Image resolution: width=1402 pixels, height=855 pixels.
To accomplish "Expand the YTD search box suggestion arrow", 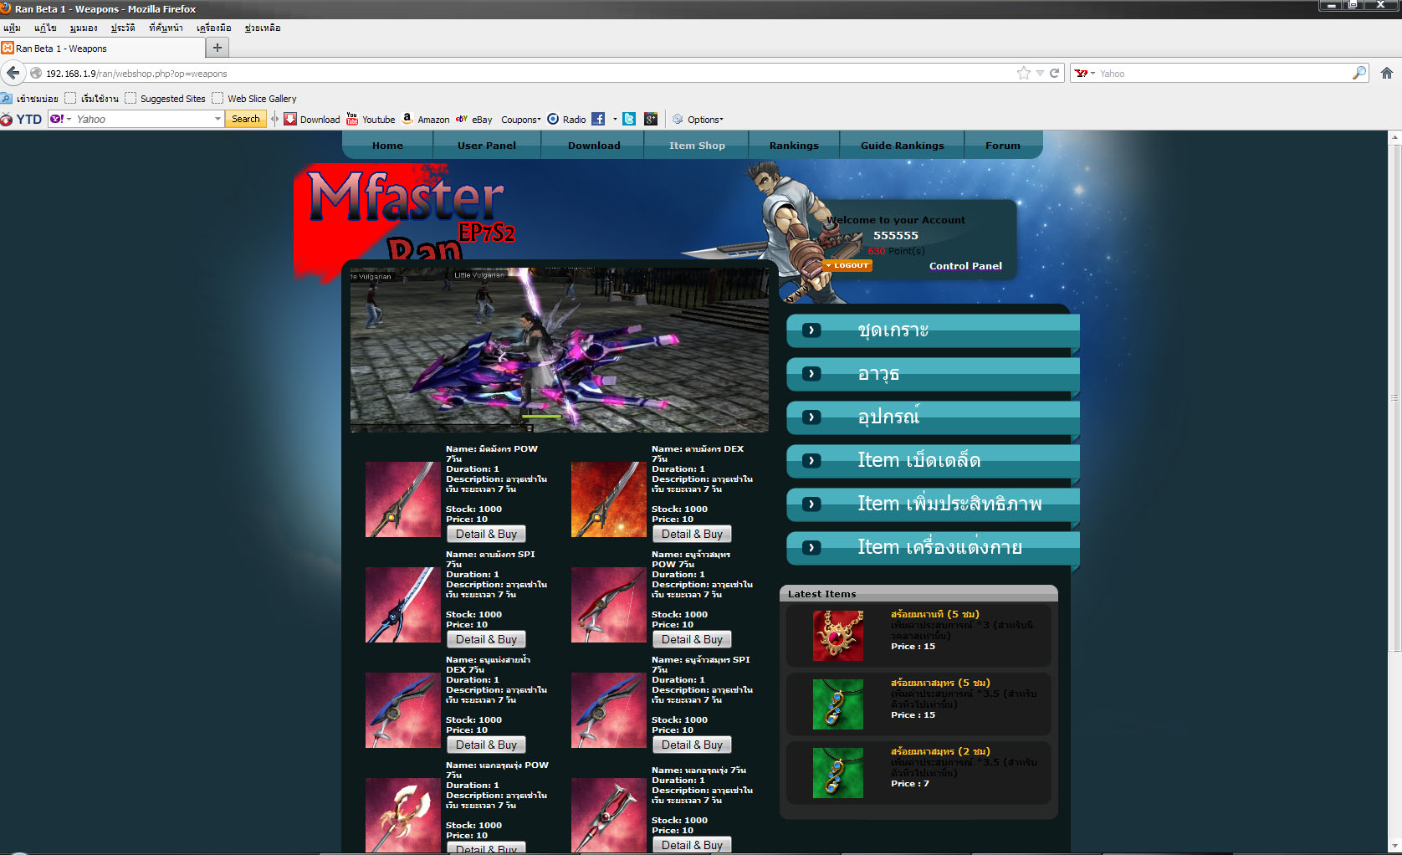I will click(x=217, y=119).
